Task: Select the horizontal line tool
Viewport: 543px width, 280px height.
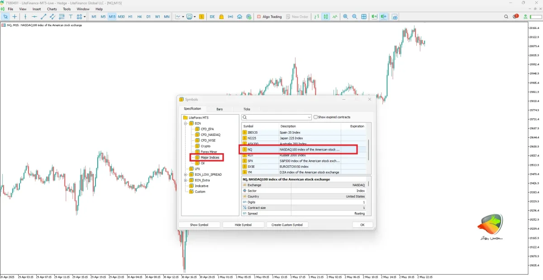Action: (34, 17)
